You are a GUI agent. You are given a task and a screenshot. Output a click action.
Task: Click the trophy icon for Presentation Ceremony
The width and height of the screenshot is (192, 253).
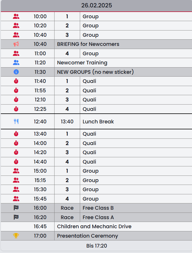16,236
